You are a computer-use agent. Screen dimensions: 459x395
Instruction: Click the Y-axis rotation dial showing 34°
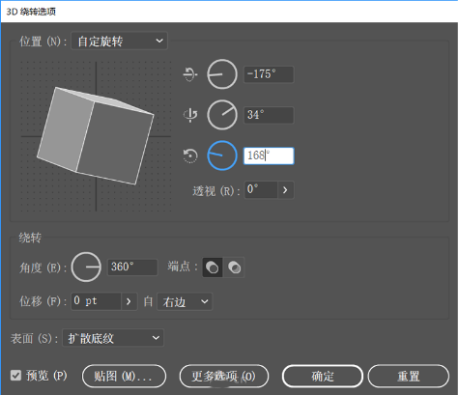(x=222, y=115)
